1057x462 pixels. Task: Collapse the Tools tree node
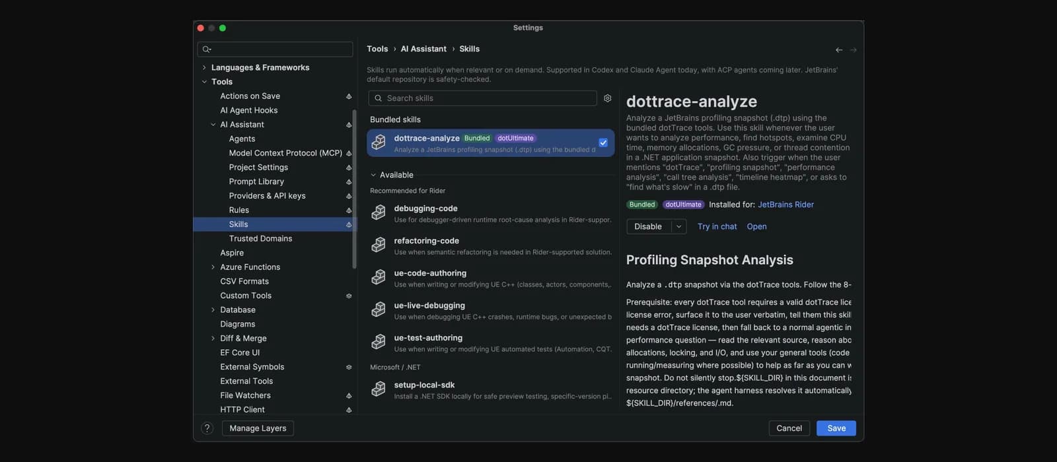click(204, 82)
